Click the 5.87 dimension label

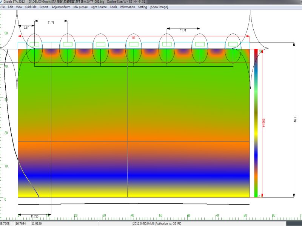coord(26,27)
